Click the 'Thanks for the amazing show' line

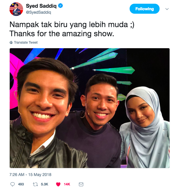pos(62,34)
